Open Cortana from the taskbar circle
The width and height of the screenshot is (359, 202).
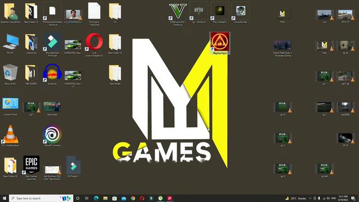pos(77,198)
